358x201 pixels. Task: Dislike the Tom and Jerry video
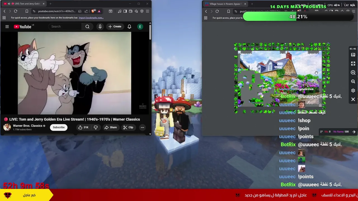(x=96, y=127)
